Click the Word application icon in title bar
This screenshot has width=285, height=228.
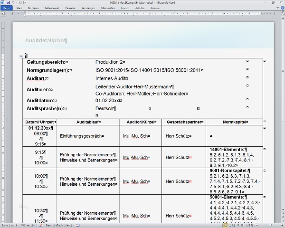pos(3,2)
